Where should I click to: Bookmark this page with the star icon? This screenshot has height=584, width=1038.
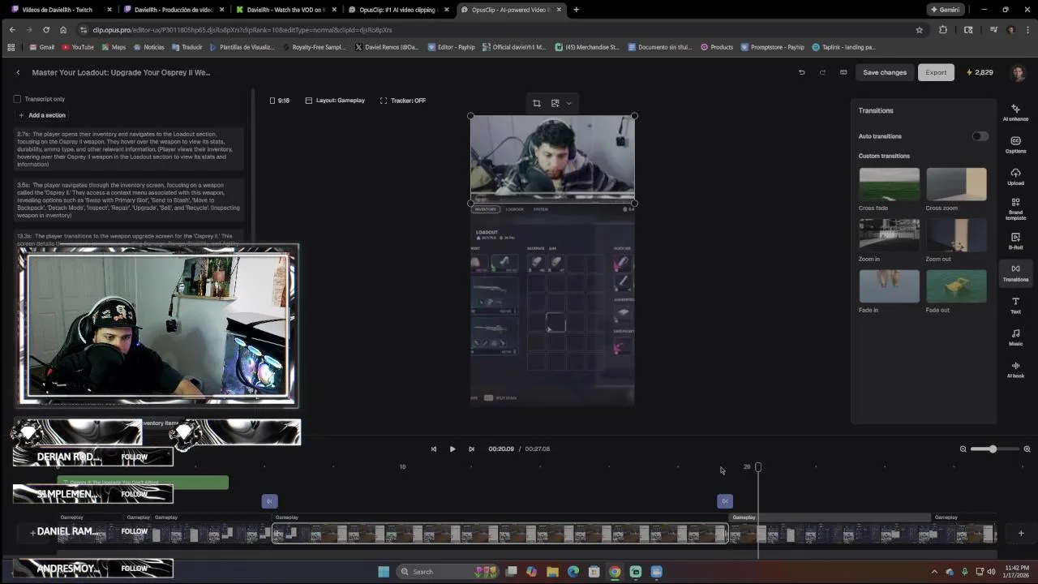[x=919, y=30]
